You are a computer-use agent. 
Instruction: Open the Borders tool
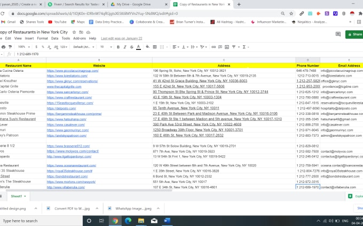pos(155,47)
